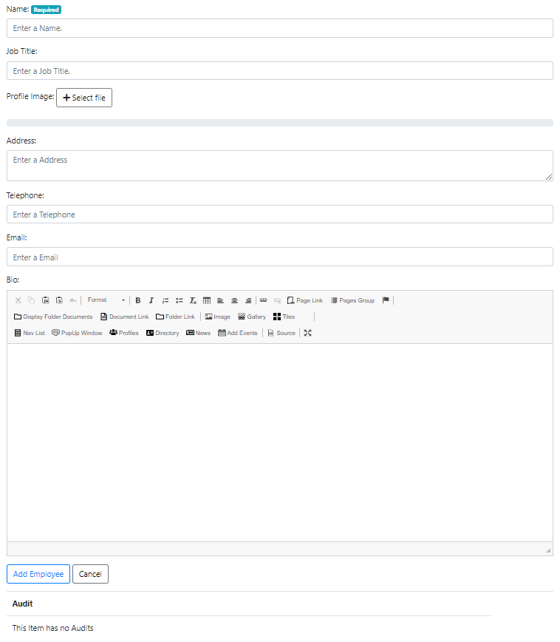Insert a bulleted list

coord(180,300)
